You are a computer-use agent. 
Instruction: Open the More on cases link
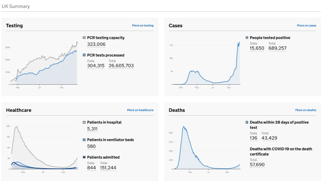306,25
